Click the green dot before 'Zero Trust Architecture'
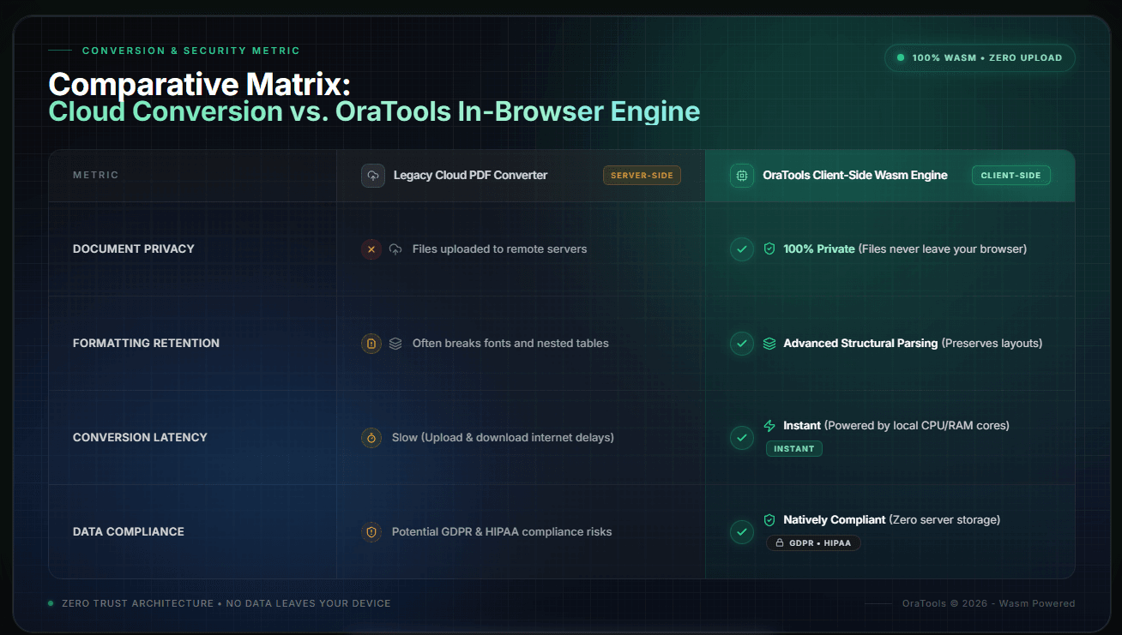1122x635 pixels. point(51,603)
